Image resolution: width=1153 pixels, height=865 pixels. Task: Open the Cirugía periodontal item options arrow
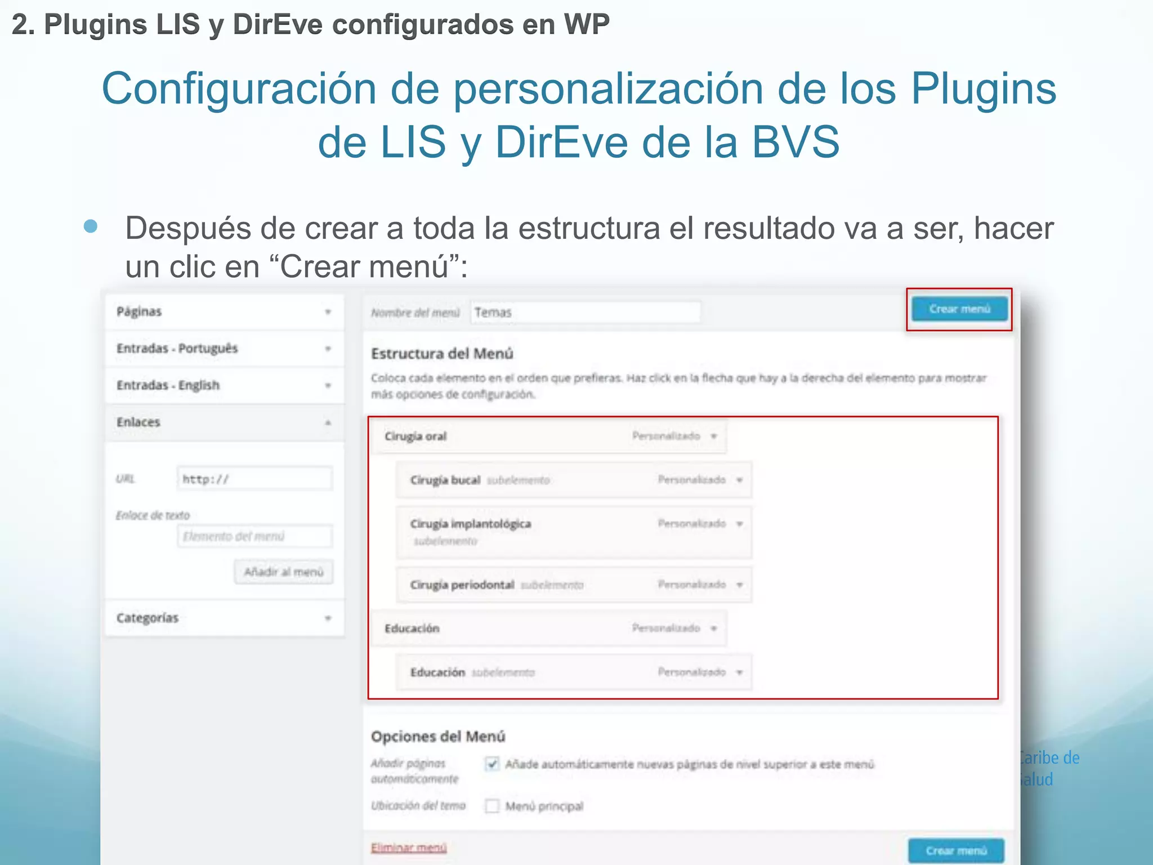(740, 585)
